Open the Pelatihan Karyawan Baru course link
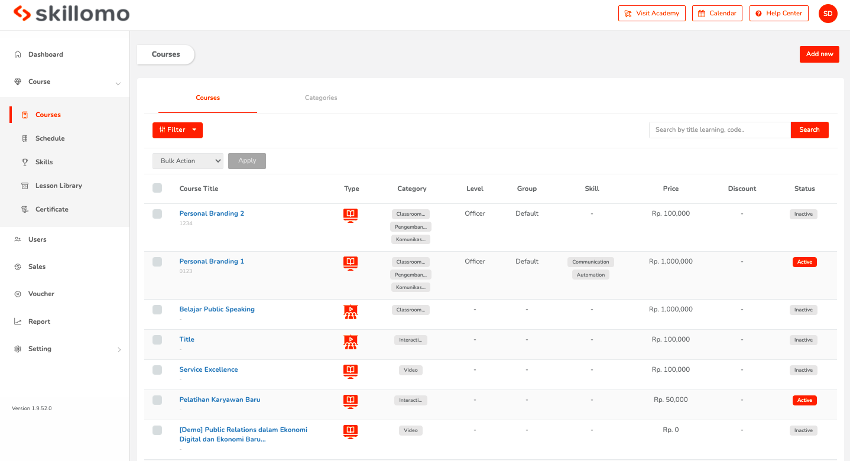Viewport: 850px width, 461px height. click(x=220, y=400)
